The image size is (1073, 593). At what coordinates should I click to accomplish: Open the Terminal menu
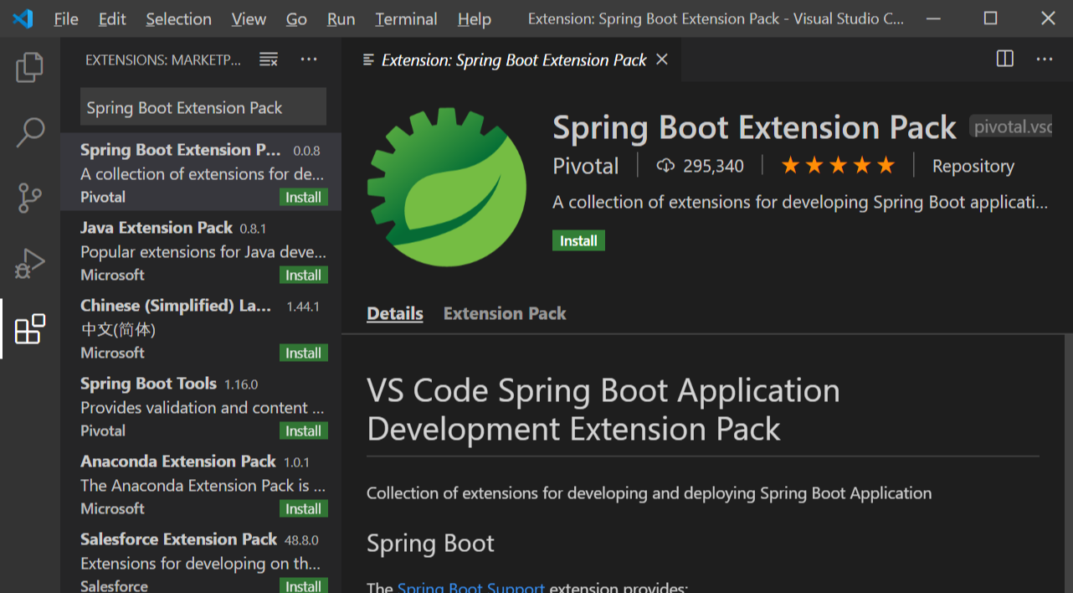(406, 18)
